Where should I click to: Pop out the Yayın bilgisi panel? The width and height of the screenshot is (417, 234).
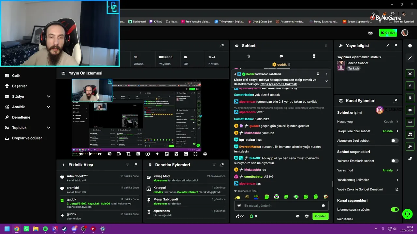(x=395, y=46)
